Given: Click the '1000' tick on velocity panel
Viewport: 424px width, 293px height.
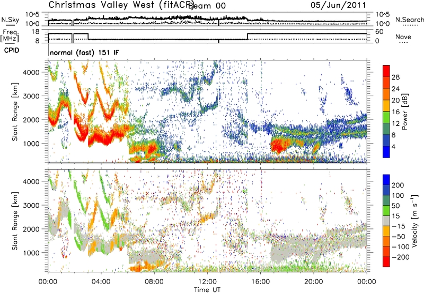Looking at the screenshot, I should coord(31,253).
